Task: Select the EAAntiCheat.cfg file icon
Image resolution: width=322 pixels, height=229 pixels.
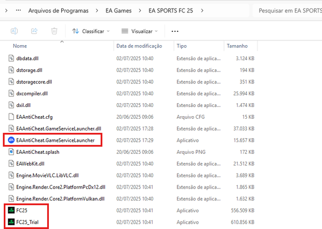Action: [11, 117]
